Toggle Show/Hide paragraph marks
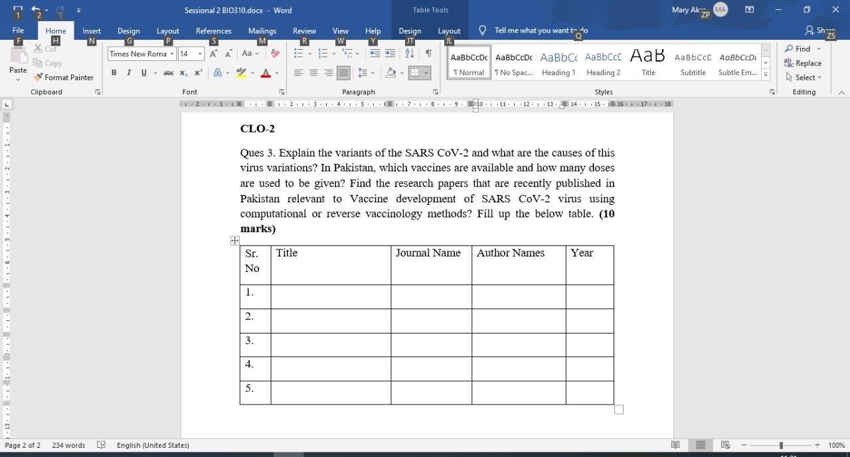Screen dimensions: 850x457 428,52
